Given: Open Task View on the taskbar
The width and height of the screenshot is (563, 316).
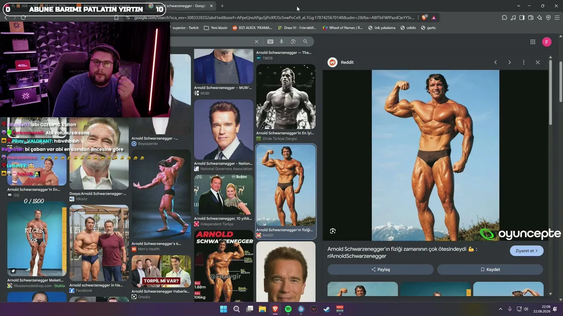Looking at the screenshot, I should [249, 309].
